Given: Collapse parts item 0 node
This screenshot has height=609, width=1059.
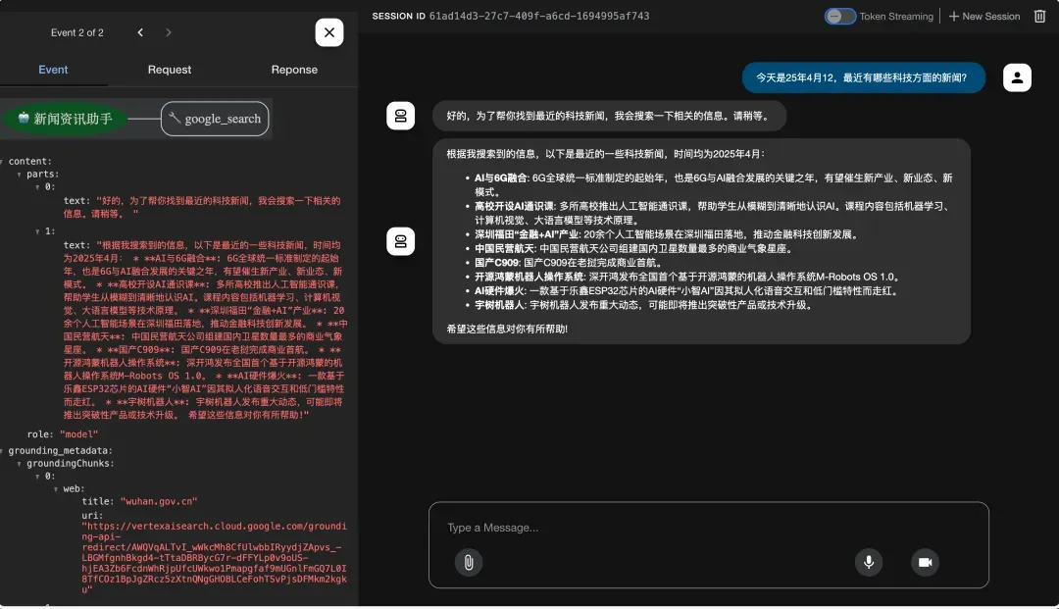Looking at the screenshot, I should 38,187.
